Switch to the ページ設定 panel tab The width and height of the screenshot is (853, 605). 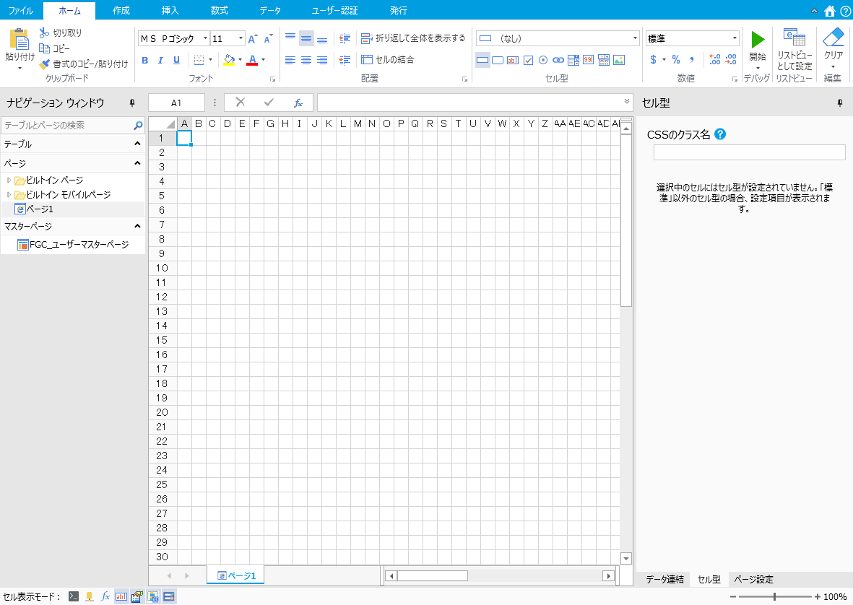click(753, 579)
